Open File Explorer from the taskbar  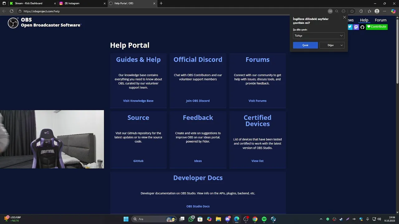[218, 219]
